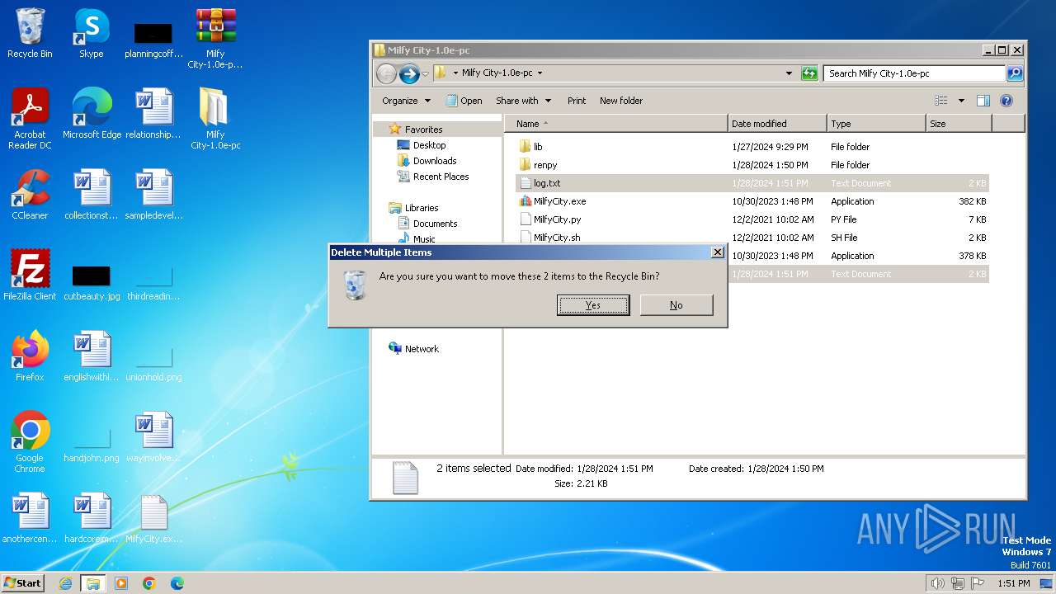This screenshot has width=1056, height=594.
Task: Sort by the Size column header
Action: [x=959, y=124]
